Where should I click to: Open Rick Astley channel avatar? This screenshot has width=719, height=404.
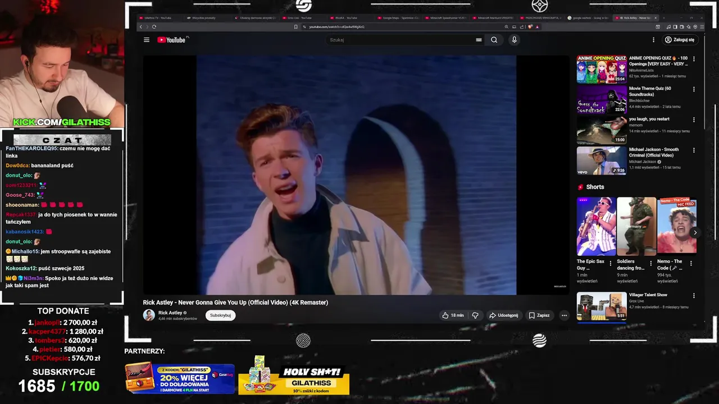click(149, 315)
